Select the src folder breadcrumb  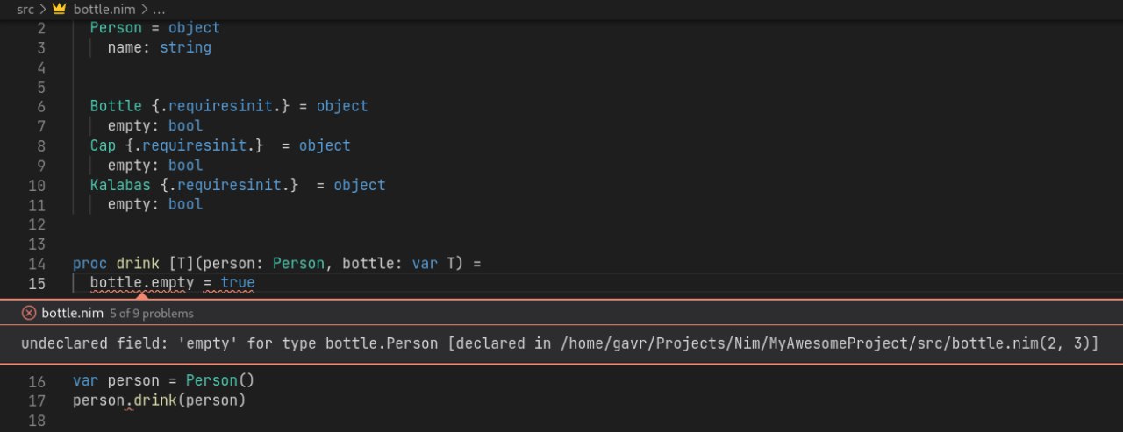(x=25, y=9)
